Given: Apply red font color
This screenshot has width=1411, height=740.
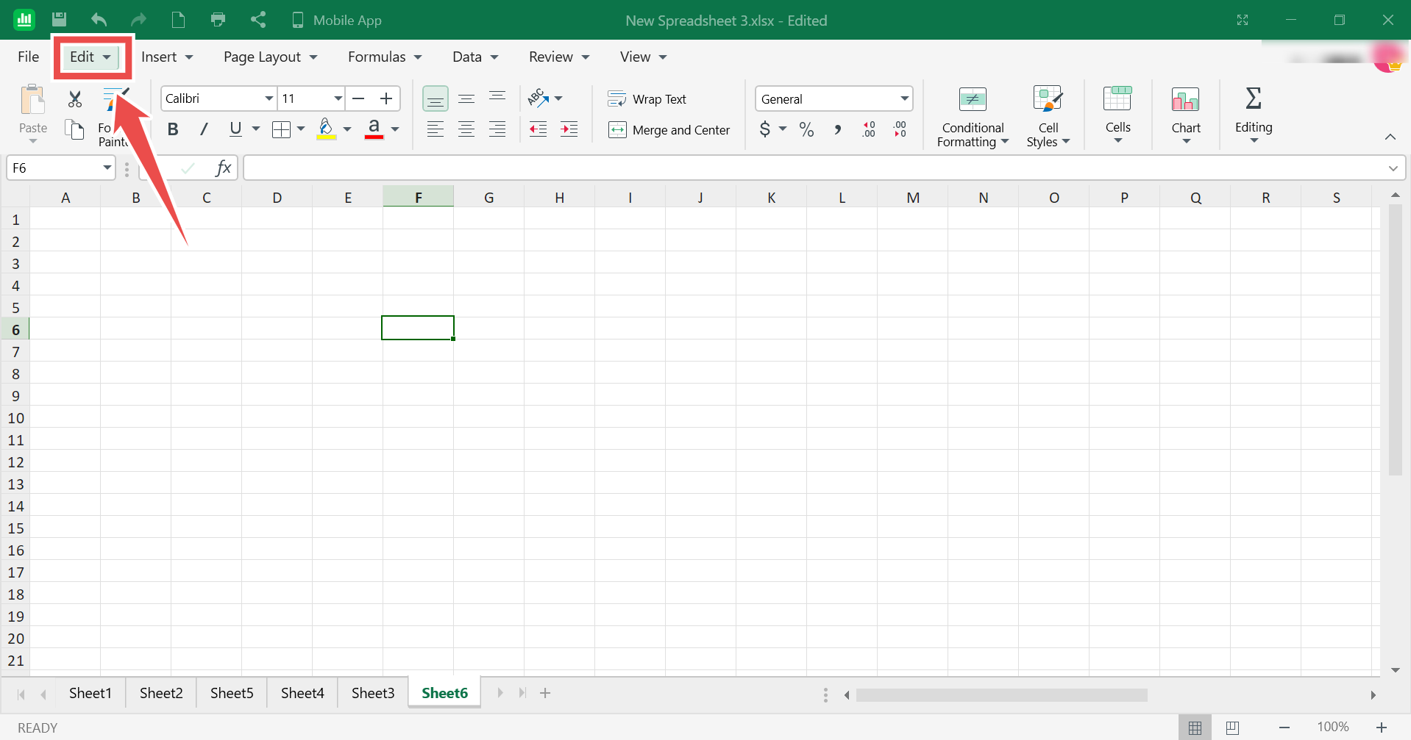Looking at the screenshot, I should click(x=374, y=129).
